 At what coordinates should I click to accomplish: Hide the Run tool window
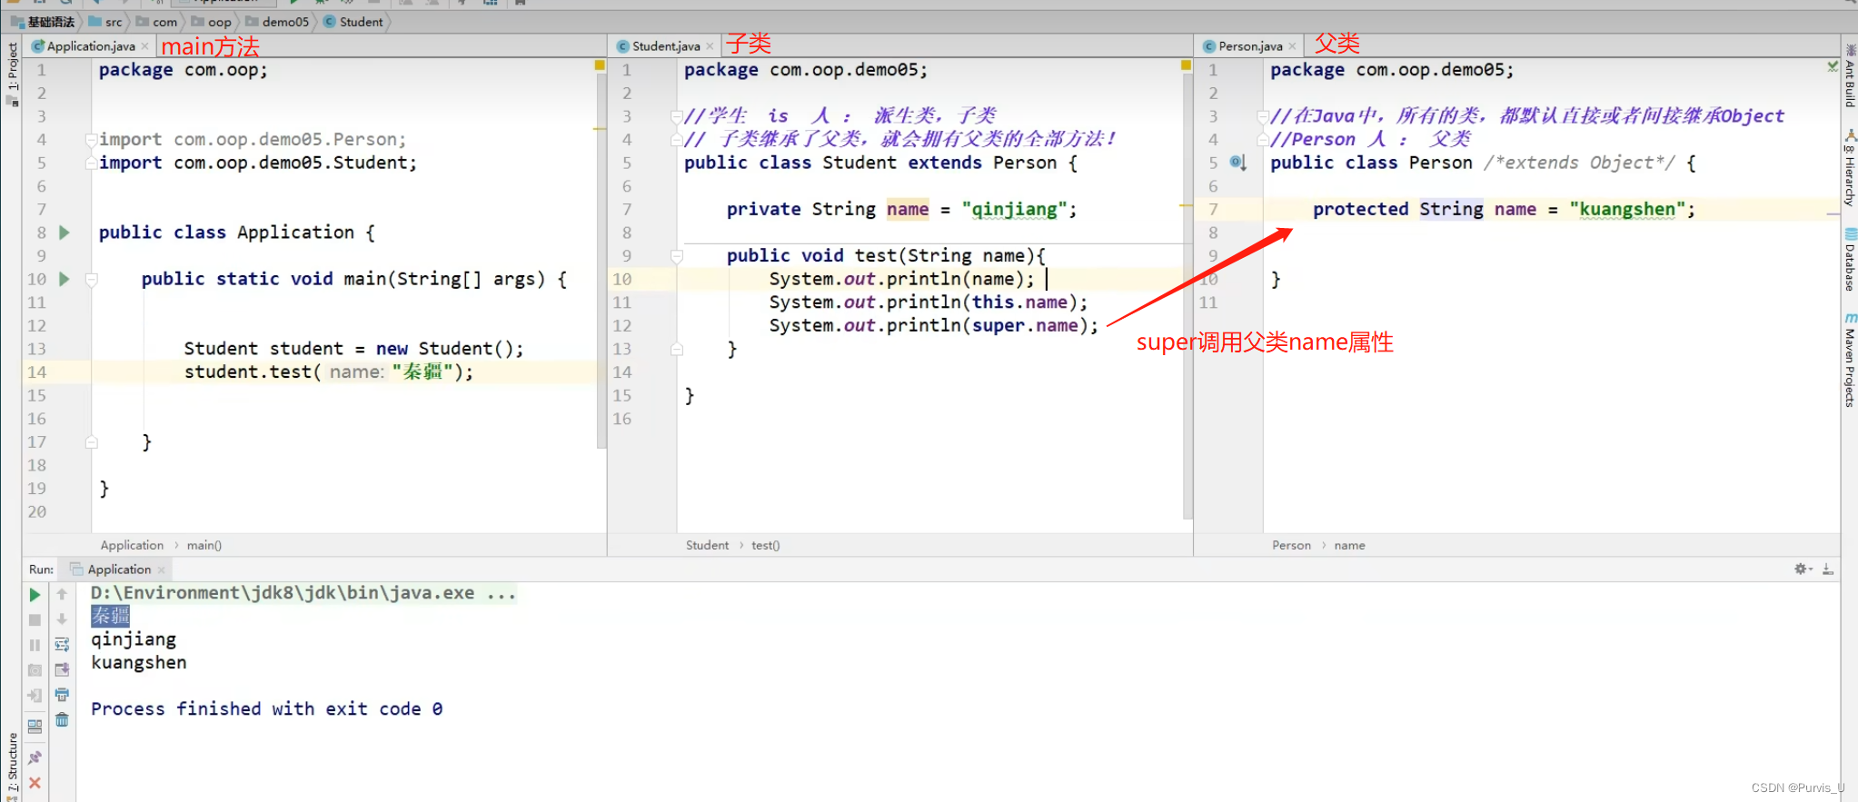(1828, 569)
